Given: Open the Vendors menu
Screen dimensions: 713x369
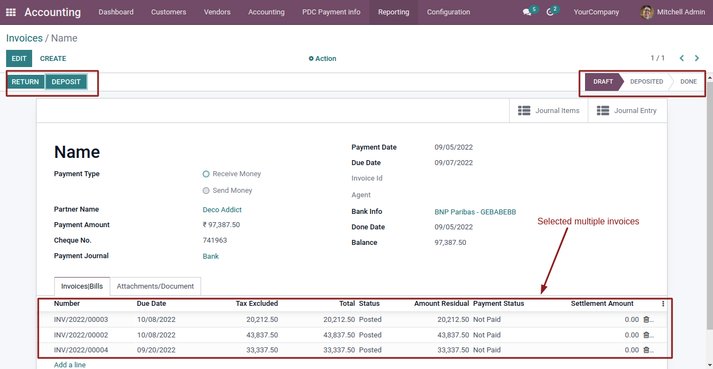Looking at the screenshot, I should tap(217, 12).
